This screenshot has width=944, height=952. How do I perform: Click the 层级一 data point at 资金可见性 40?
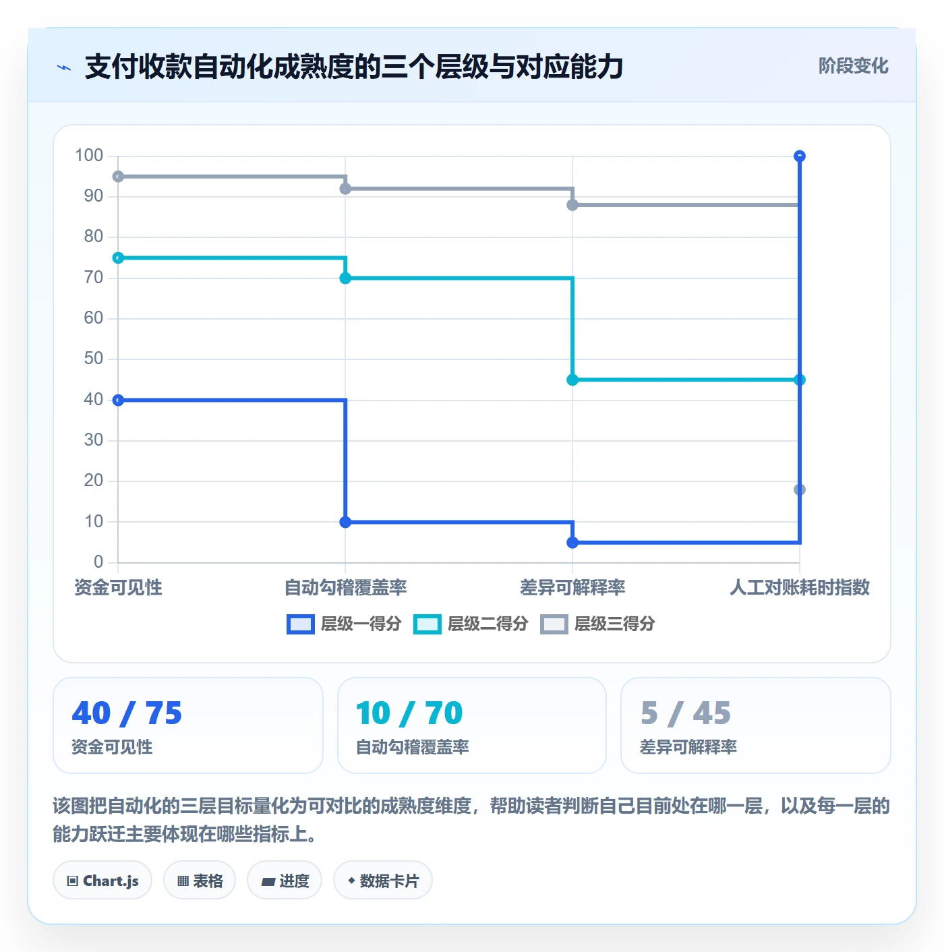click(118, 400)
